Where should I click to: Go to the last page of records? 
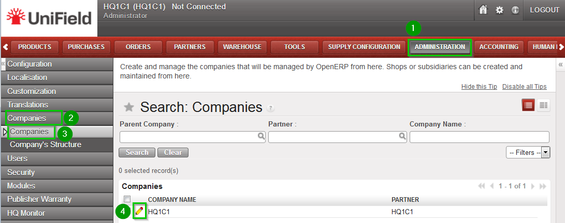click(x=543, y=186)
